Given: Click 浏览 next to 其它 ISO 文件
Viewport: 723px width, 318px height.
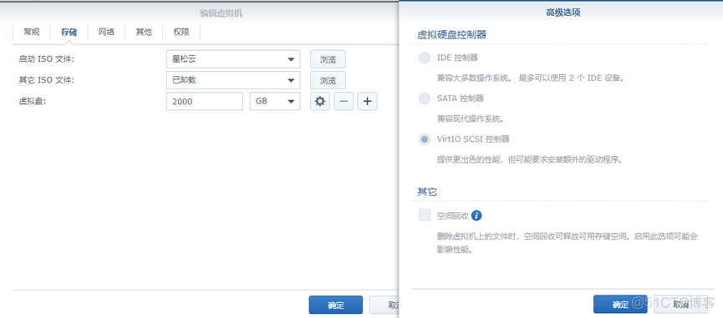Looking at the screenshot, I should click(328, 80).
